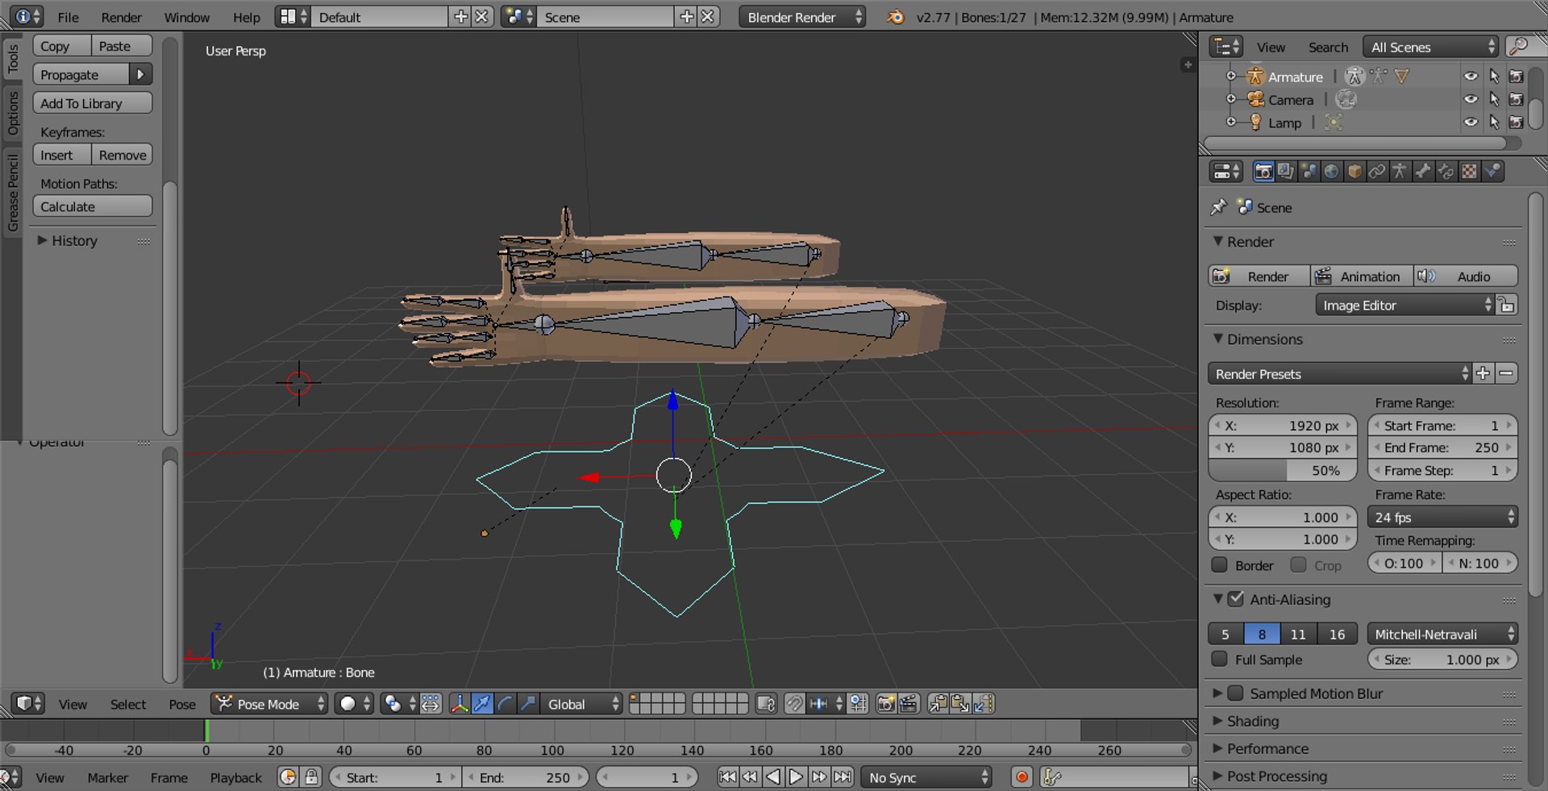Play the animation forward
The width and height of the screenshot is (1548, 791).
pos(796,777)
